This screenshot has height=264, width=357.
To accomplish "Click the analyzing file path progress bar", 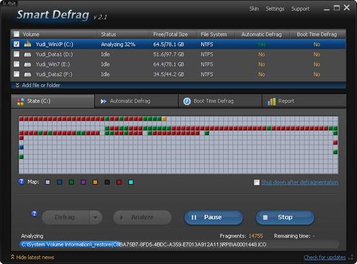I will point(179,245).
